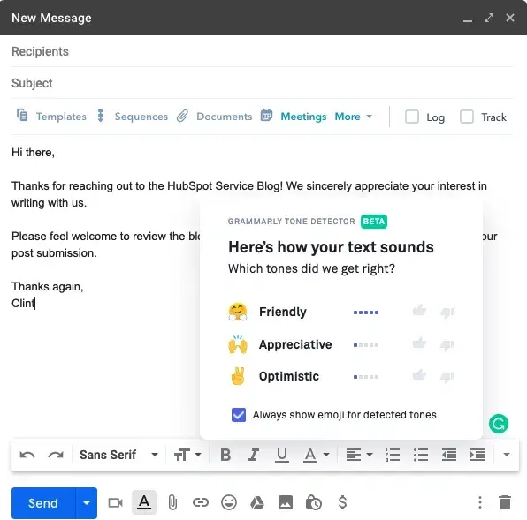This screenshot has height=520, width=527.
Task: Toggle bold formatting
Action: [225, 455]
